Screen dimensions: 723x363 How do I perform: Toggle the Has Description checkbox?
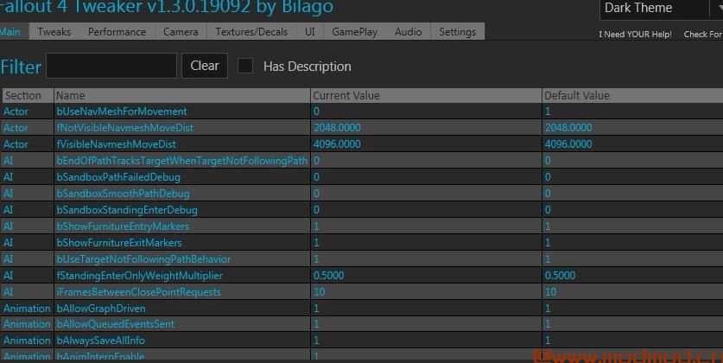click(x=245, y=66)
